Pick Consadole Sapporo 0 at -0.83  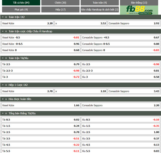[x=120, y=50]
